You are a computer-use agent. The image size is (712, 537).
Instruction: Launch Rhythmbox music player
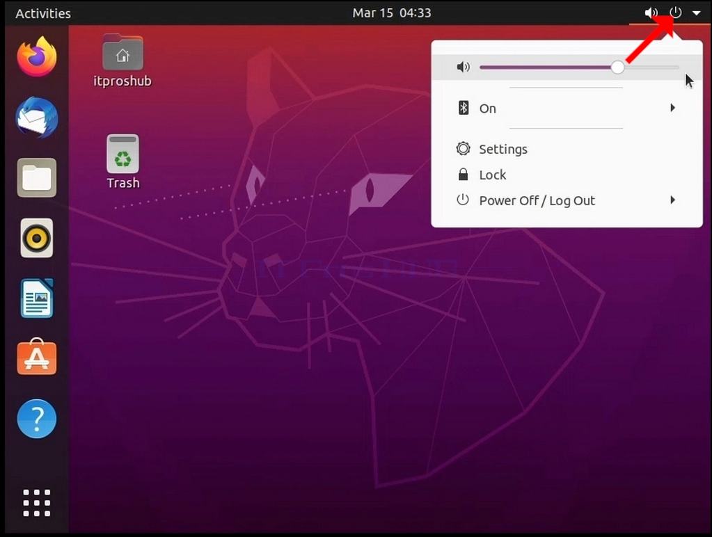37,239
